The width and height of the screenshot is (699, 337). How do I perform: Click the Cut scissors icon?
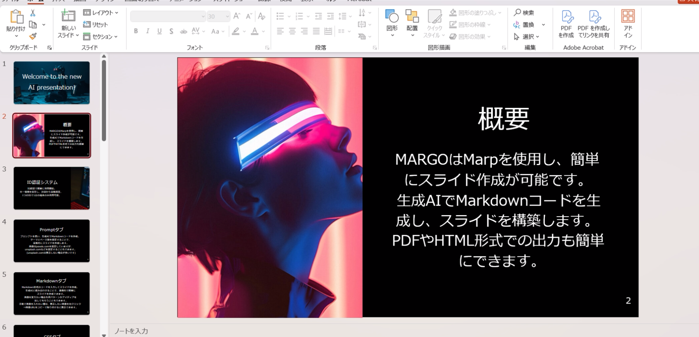[33, 13]
